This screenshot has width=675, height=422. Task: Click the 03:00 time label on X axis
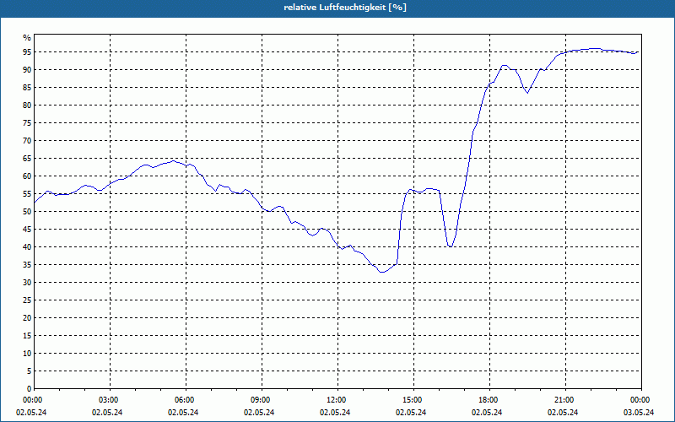111,400
